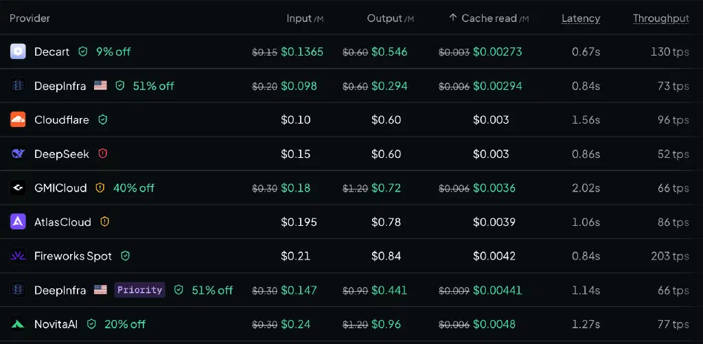Screen dimensions: 703x344
Task: Click the US flag on the Priority DeepInfra row
Action: (x=100, y=290)
